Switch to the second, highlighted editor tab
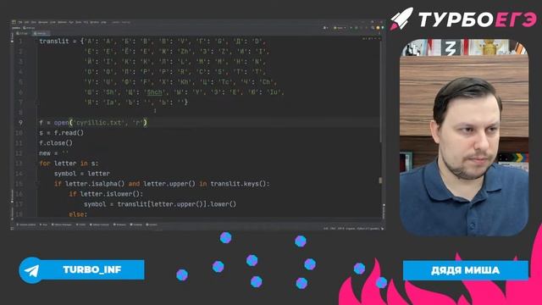542x305 pixels. [x=41, y=33]
